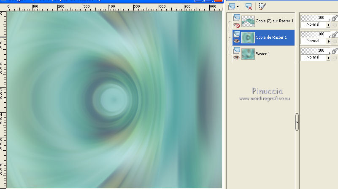Toggle layer link icon for Copie de Raster 1
Image resolution: width=338 pixels, height=189 pixels.
click(335, 34)
